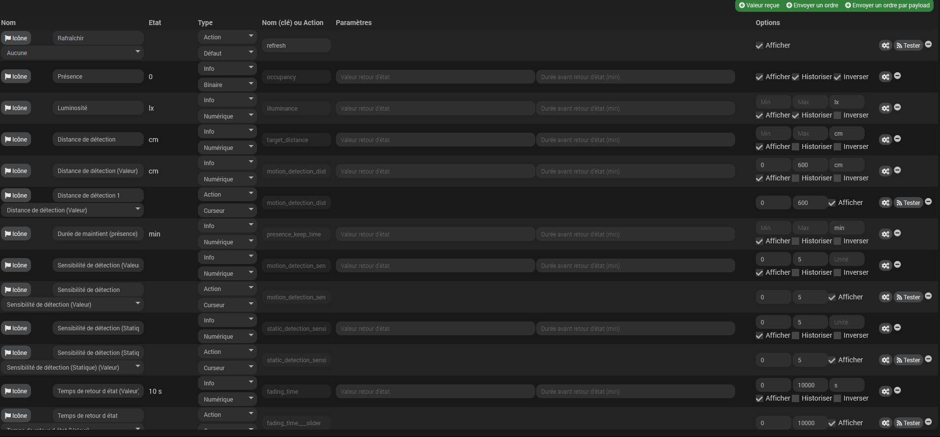This screenshot has height=437, width=940.
Task: Click Tester for Distance de détection 1
Action: (908, 203)
